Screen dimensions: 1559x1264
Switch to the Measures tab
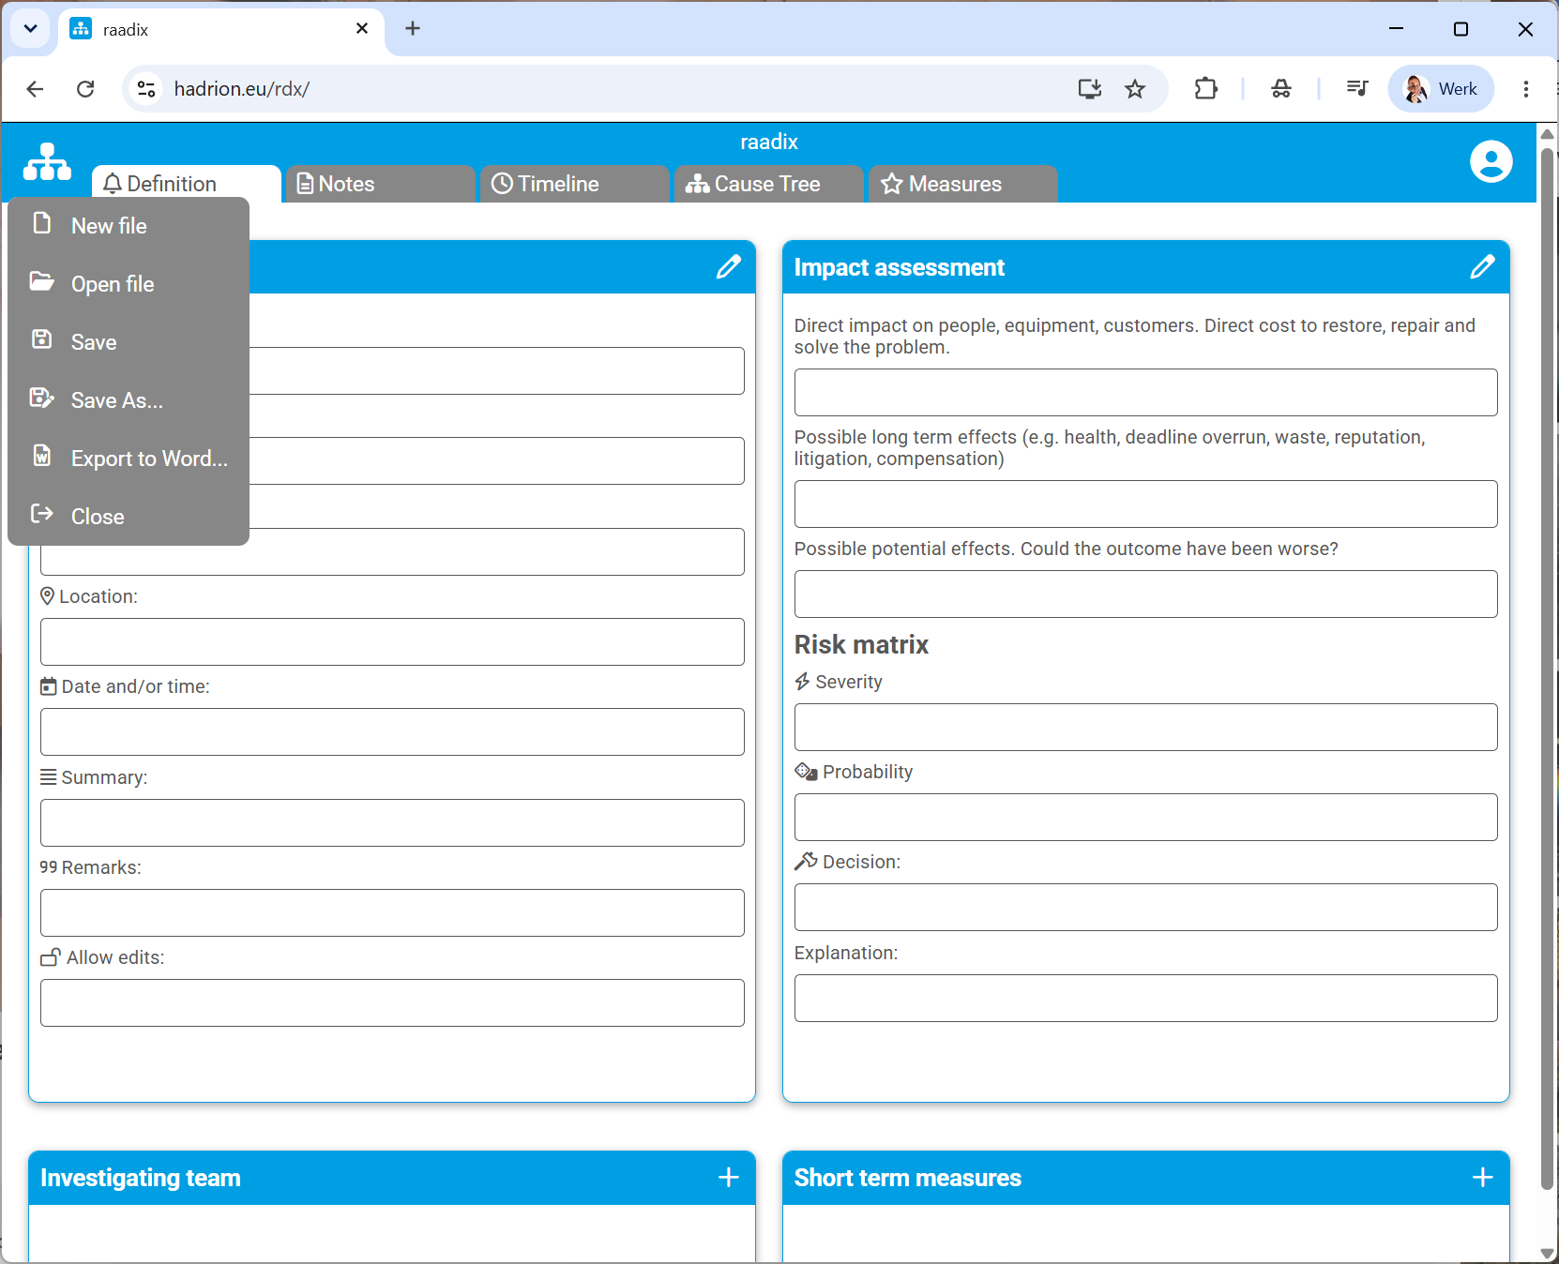963,184
